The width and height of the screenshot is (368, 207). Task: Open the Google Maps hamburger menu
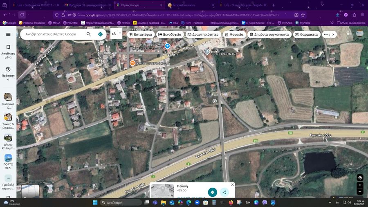click(x=8, y=34)
